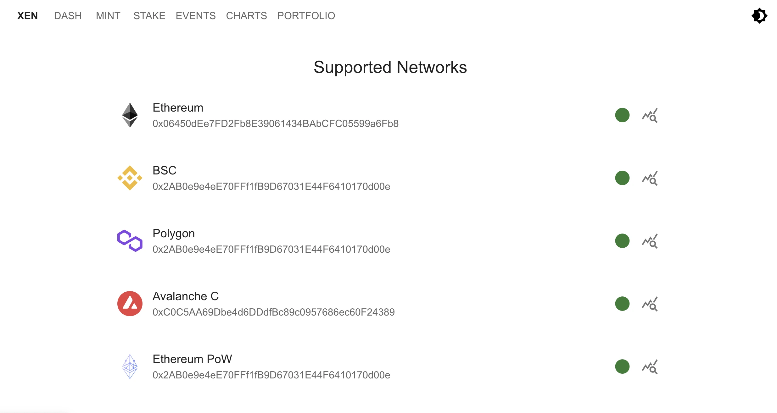The width and height of the screenshot is (777, 413).
Task: Open the CHARTS tab
Action: tap(246, 16)
